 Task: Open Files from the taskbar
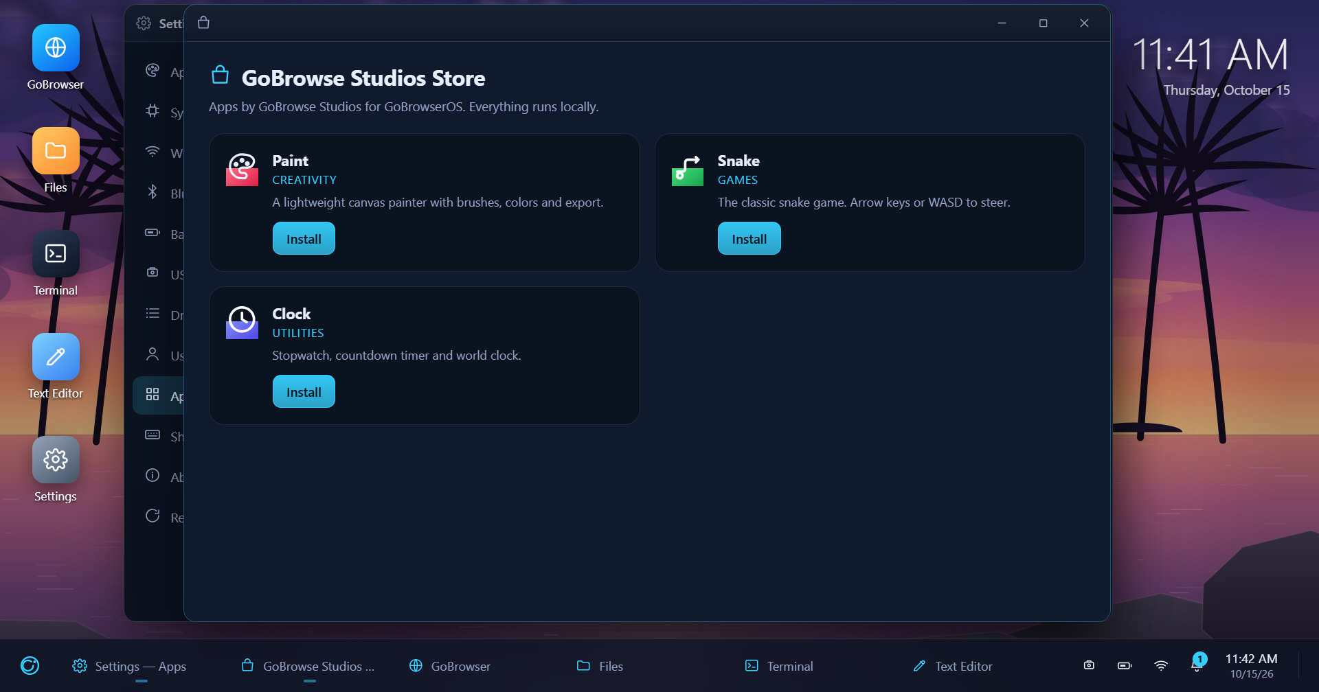pos(646,666)
